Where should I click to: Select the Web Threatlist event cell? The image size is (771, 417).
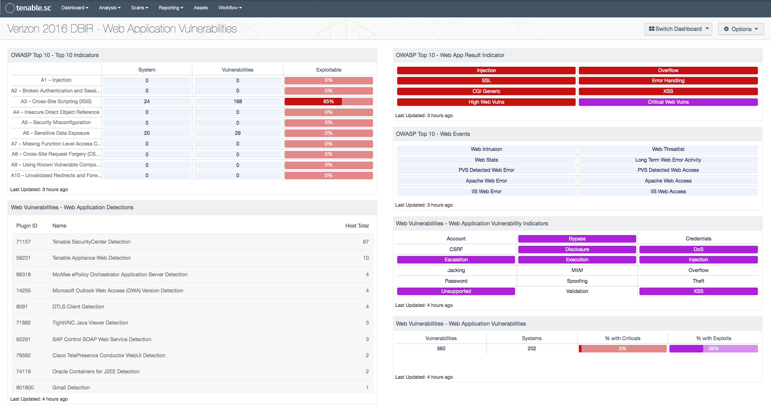coord(668,149)
